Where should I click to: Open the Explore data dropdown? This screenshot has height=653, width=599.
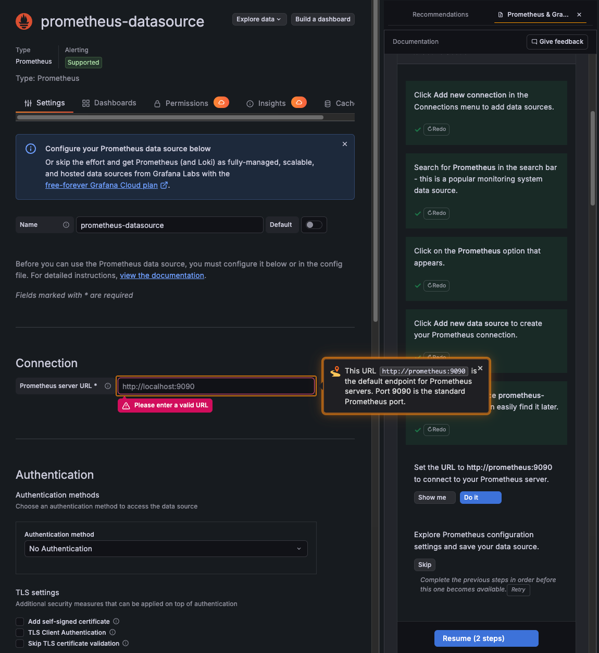point(259,19)
